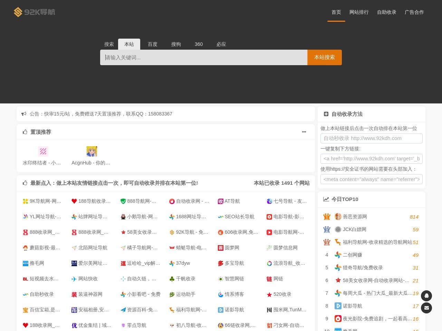The width and height of the screenshot is (442, 331).
Task: Select the a href link code field
Action: click(372, 159)
